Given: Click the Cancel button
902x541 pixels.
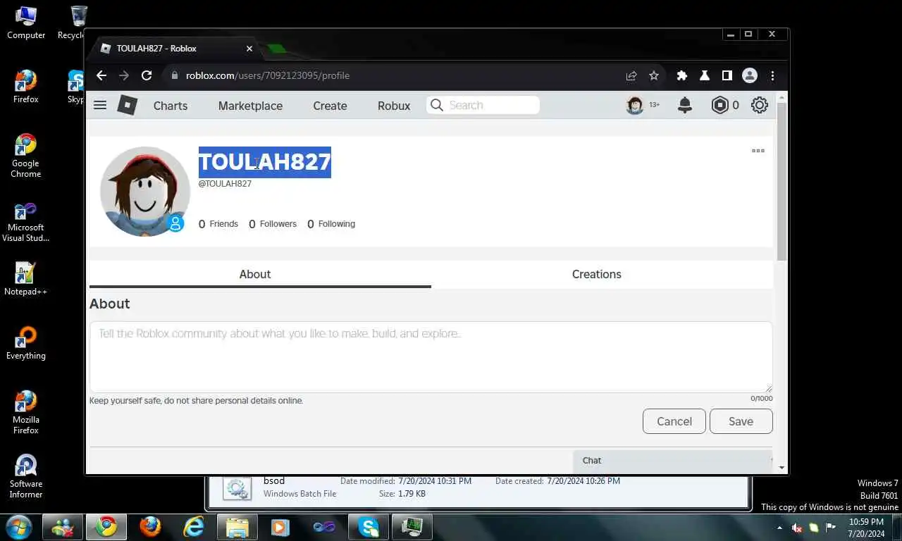Looking at the screenshot, I should [674, 421].
